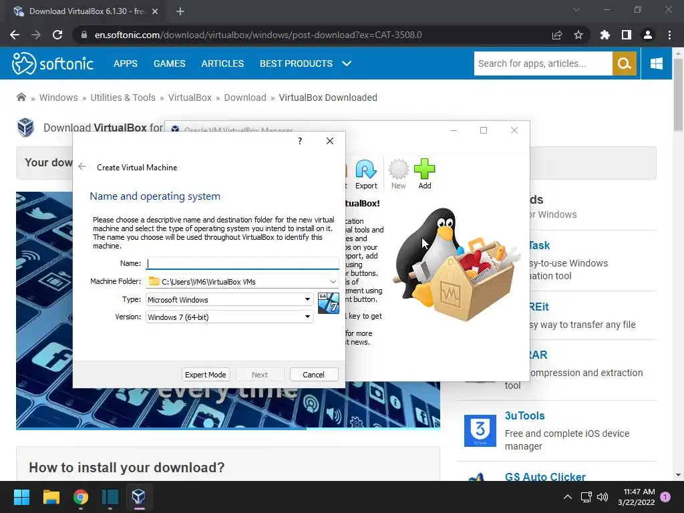
Task: Open the 3uTools link
Action: point(525,415)
